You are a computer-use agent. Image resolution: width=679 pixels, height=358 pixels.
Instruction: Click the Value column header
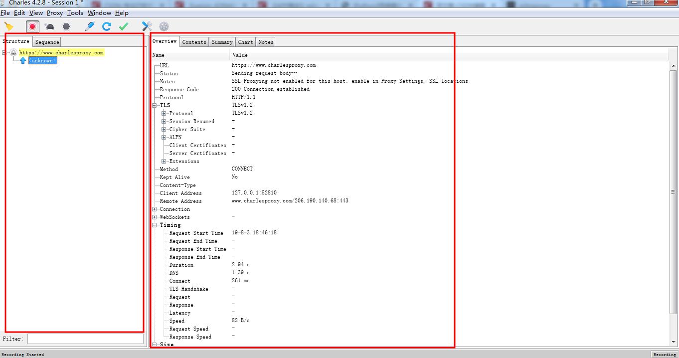click(449, 55)
